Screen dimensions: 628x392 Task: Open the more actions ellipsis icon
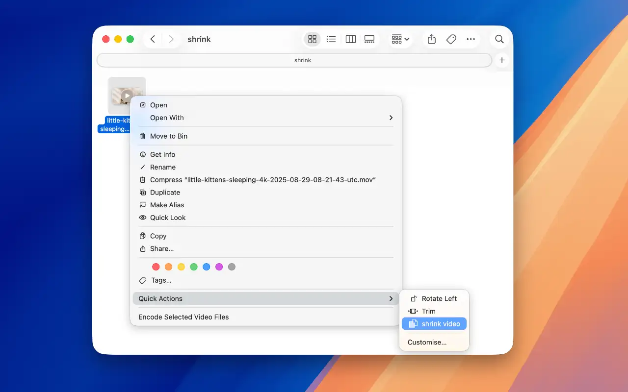tap(471, 39)
